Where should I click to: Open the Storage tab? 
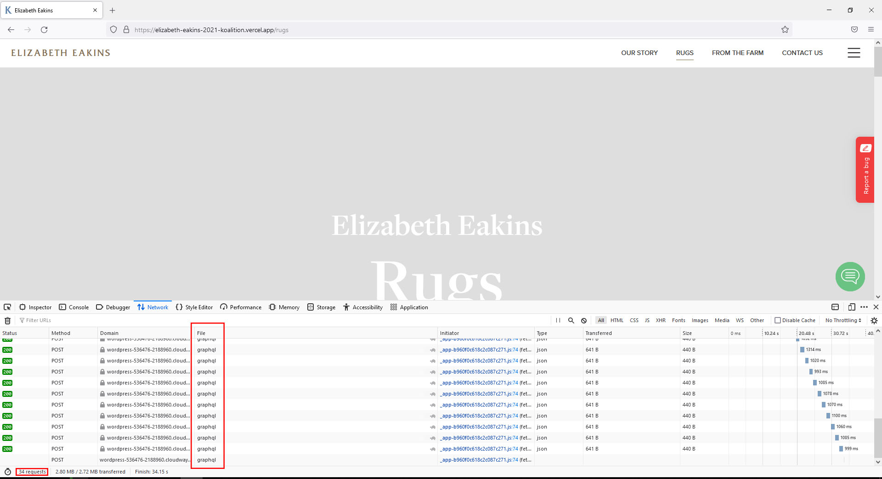pos(322,307)
